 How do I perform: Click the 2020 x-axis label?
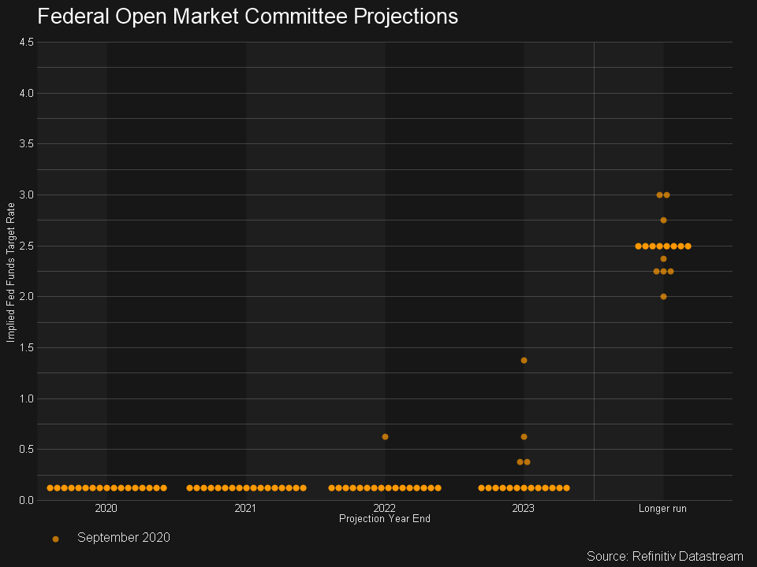(x=106, y=509)
